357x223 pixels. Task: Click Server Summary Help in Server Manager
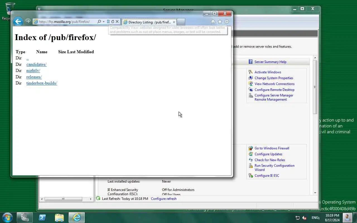[x=270, y=62]
